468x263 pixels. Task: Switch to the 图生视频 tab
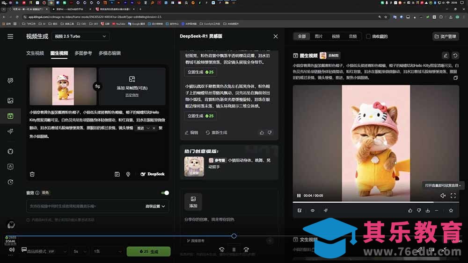click(x=59, y=53)
